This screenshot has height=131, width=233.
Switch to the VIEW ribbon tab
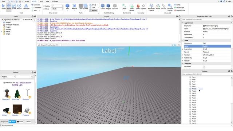coord(47,1)
